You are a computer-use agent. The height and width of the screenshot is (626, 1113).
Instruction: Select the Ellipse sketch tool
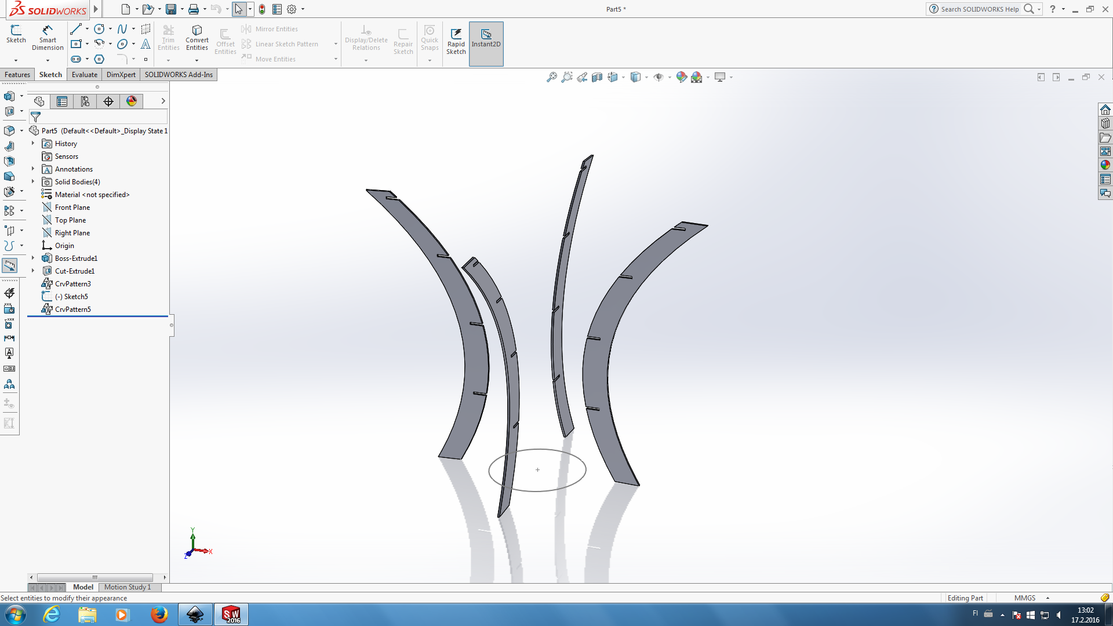[122, 44]
